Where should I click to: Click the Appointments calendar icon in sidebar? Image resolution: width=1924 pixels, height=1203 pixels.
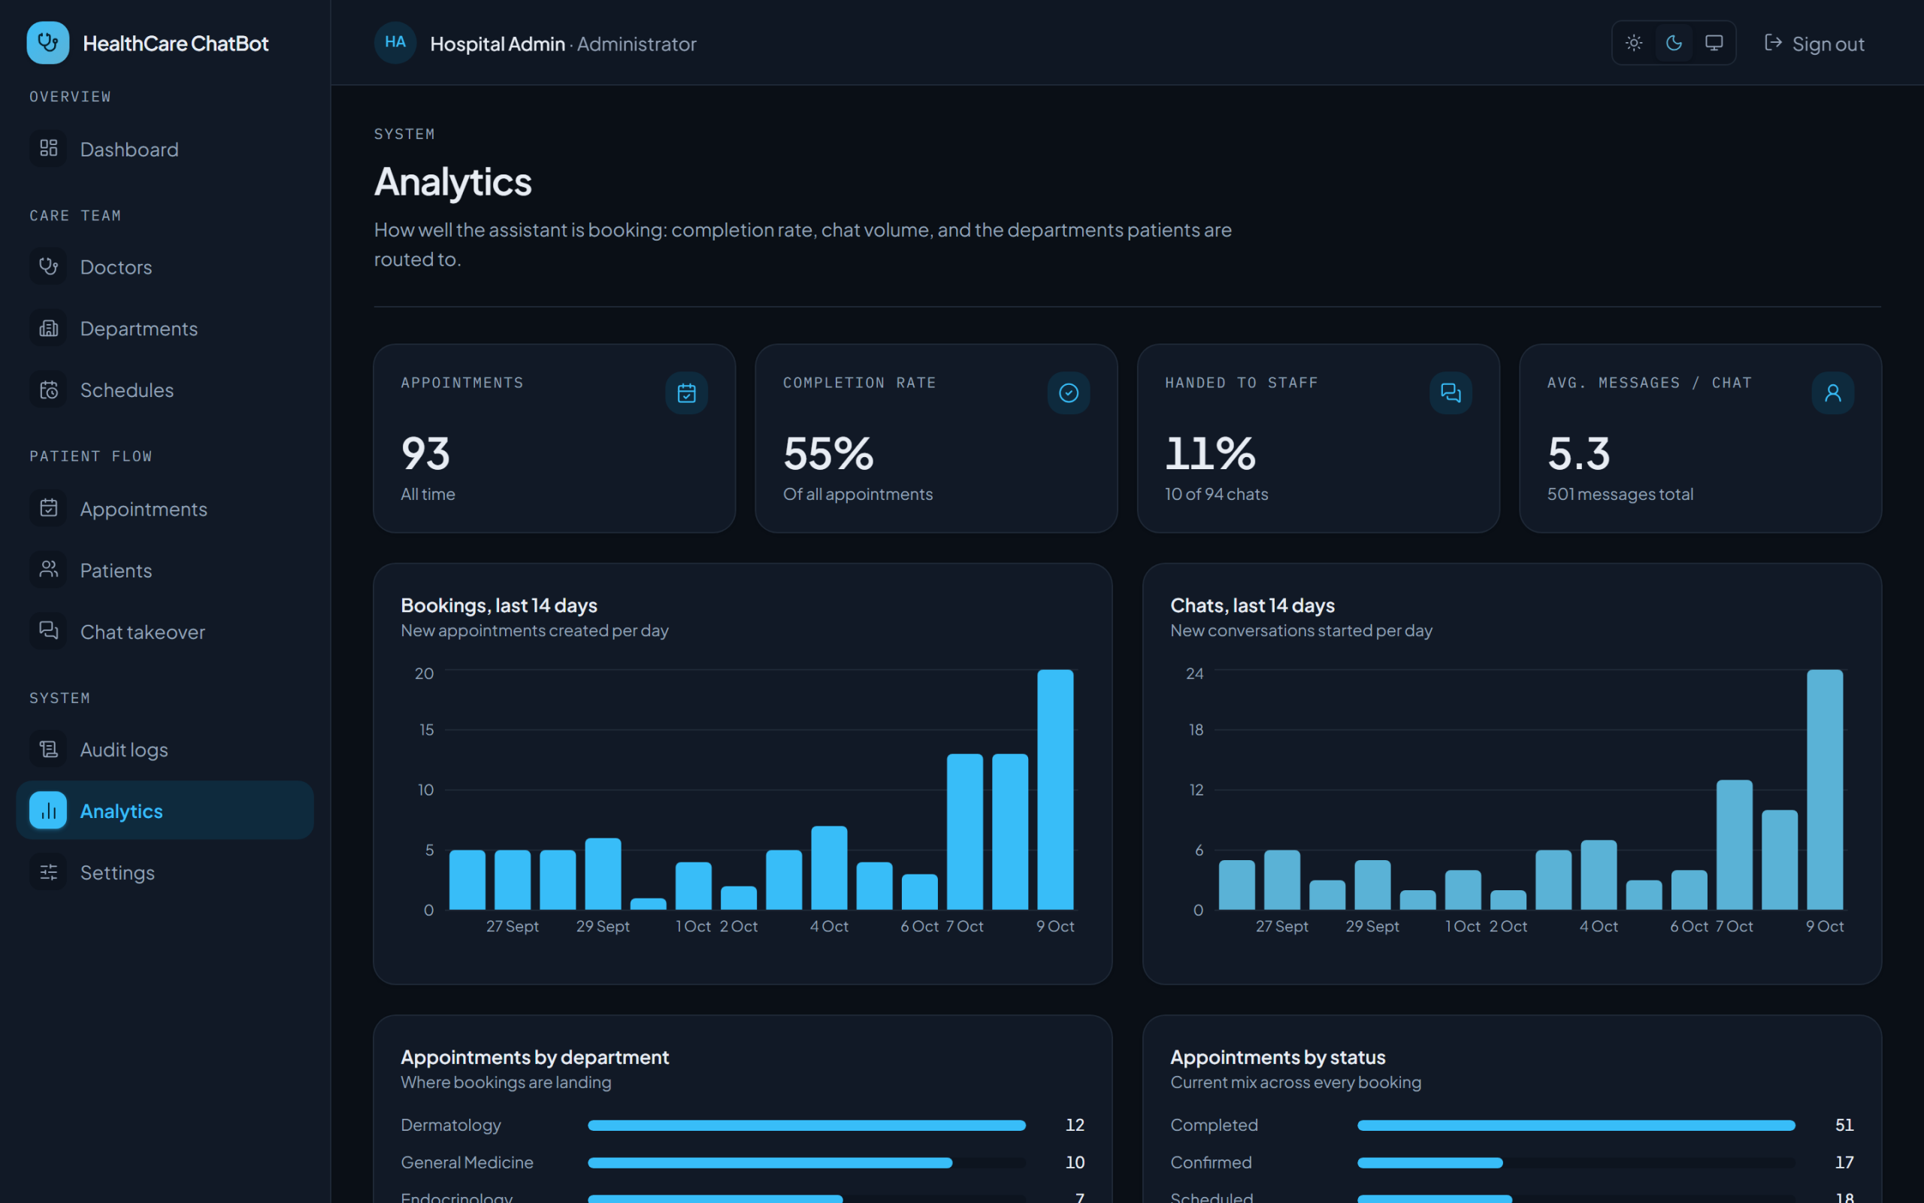point(49,508)
